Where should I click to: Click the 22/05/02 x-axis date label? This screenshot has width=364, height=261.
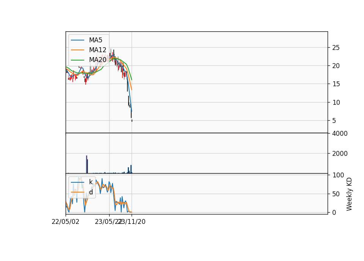click(x=66, y=222)
